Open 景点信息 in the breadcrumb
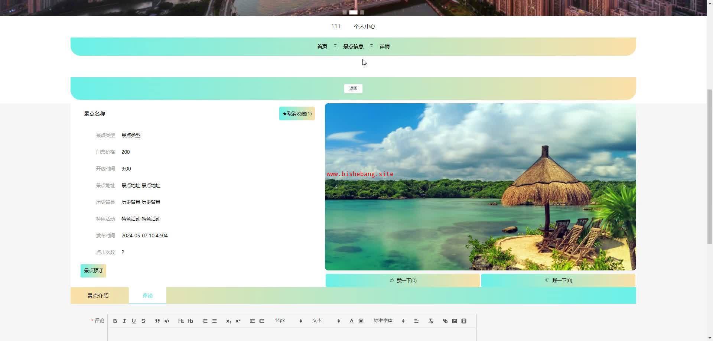The image size is (713, 341). tap(353, 46)
